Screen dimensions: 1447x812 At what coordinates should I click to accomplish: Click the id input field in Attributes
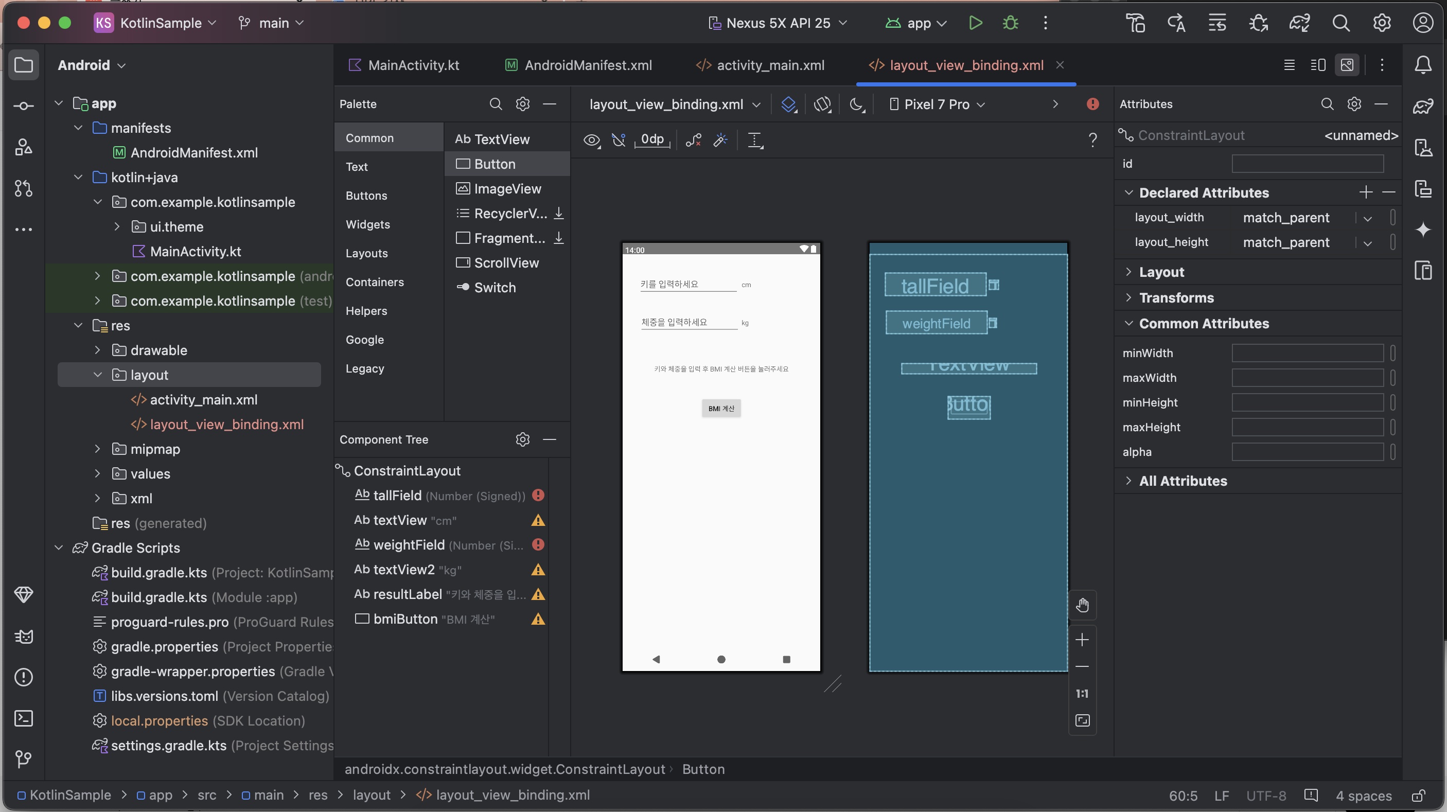tap(1307, 164)
